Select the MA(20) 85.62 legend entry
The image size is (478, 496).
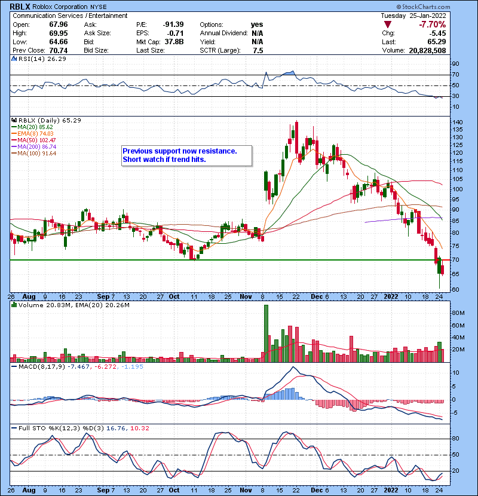[x=32, y=127]
